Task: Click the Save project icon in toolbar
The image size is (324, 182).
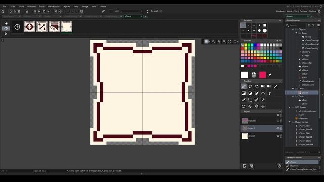Action: (x=19, y=11)
